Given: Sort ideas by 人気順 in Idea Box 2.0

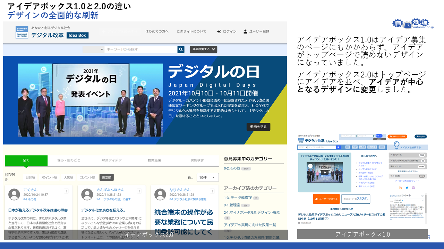Looking at the screenshot, I should [x=68, y=177].
